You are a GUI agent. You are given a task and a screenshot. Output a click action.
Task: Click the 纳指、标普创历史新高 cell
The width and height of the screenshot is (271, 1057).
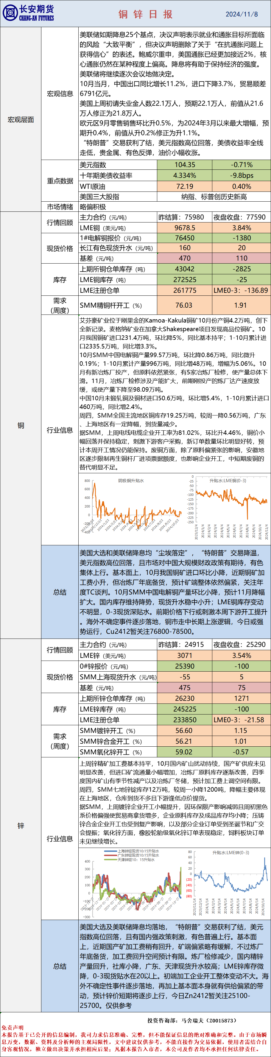(214, 197)
